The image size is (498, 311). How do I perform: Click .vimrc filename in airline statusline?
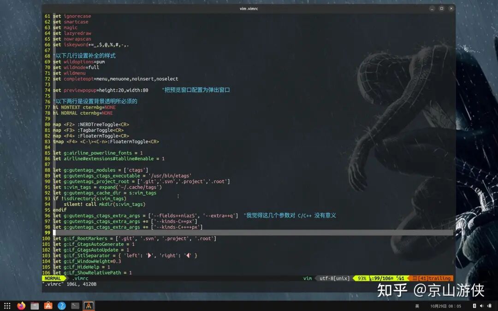pos(80,278)
